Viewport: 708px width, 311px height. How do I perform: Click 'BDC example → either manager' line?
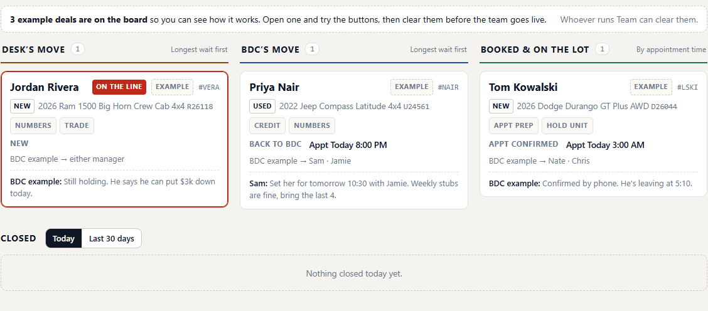(67, 159)
